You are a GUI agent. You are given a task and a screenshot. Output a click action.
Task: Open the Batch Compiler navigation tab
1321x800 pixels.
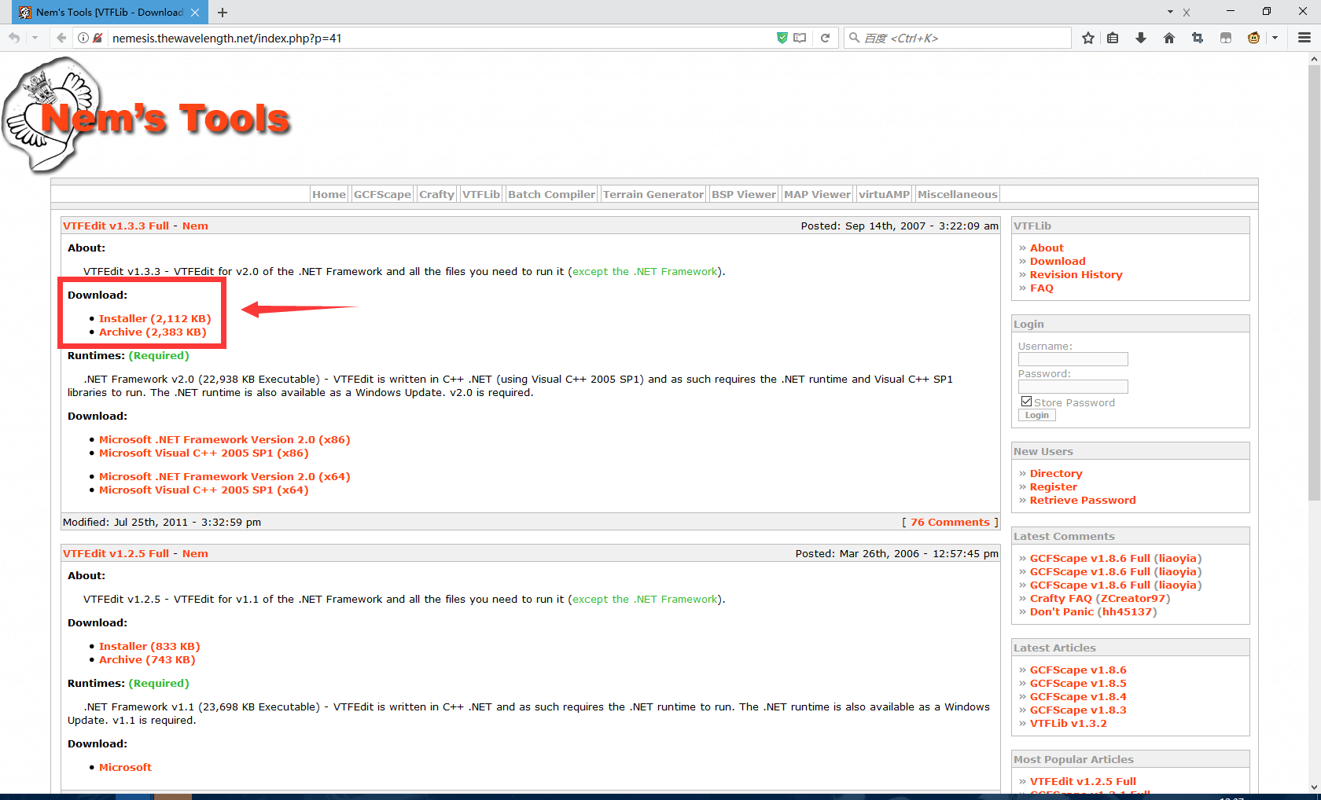coord(552,194)
